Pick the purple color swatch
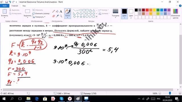This screenshot has width=182, height=102. click(169, 10)
